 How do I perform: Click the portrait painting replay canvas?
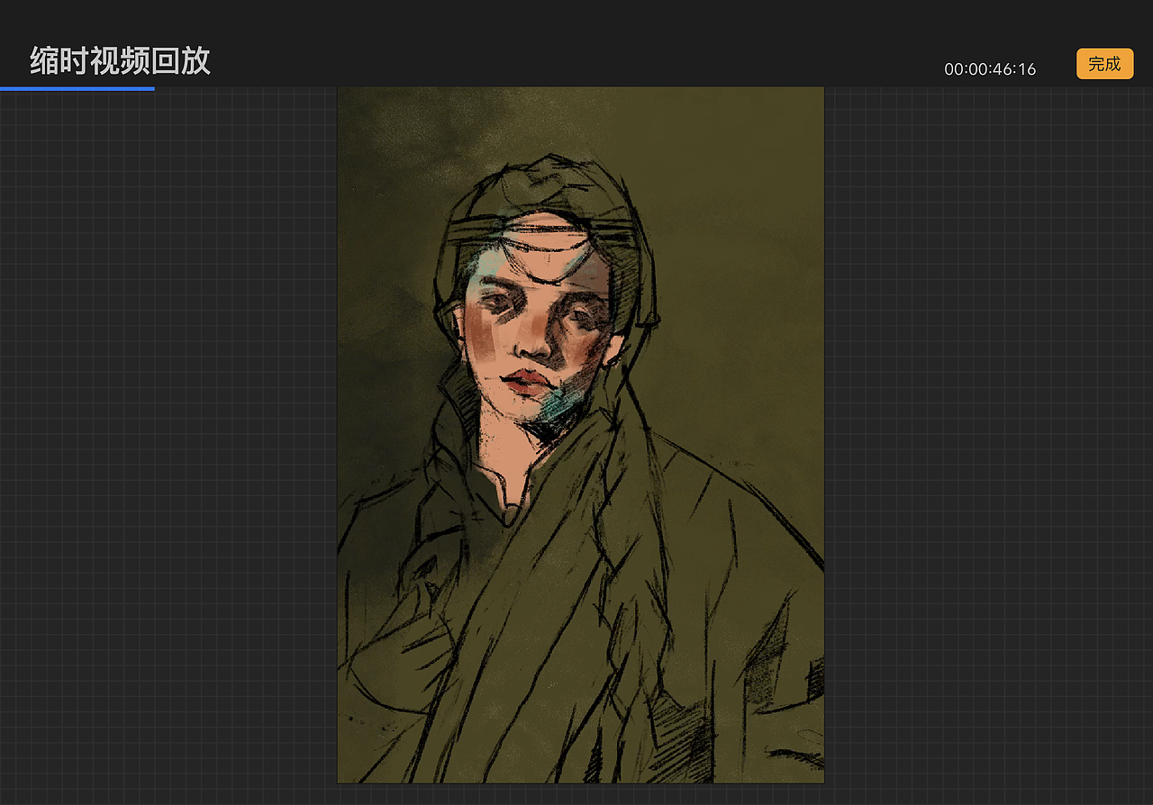pos(581,435)
